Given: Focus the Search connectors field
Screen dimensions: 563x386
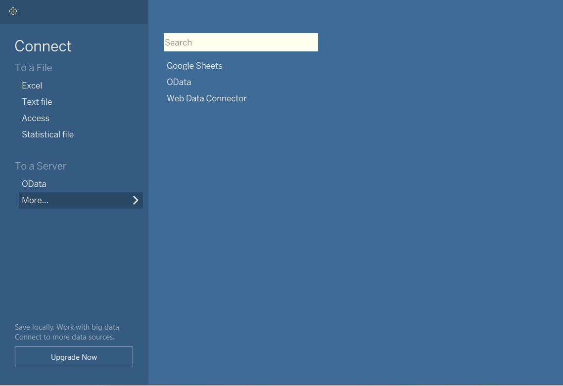Looking at the screenshot, I should point(241,43).
